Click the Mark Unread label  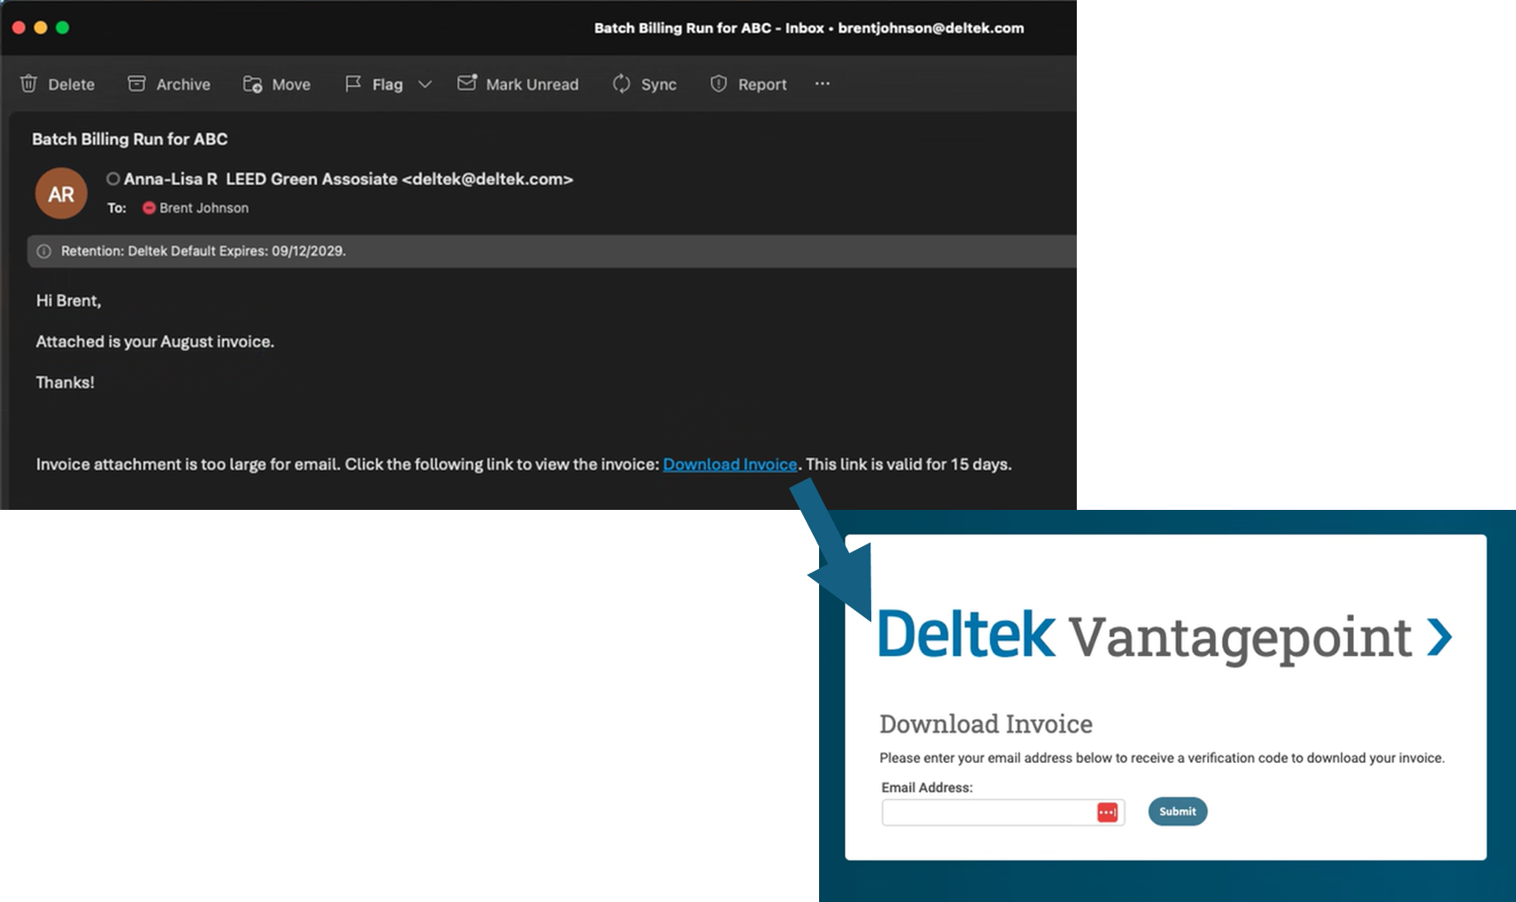(x=532, y=84)
